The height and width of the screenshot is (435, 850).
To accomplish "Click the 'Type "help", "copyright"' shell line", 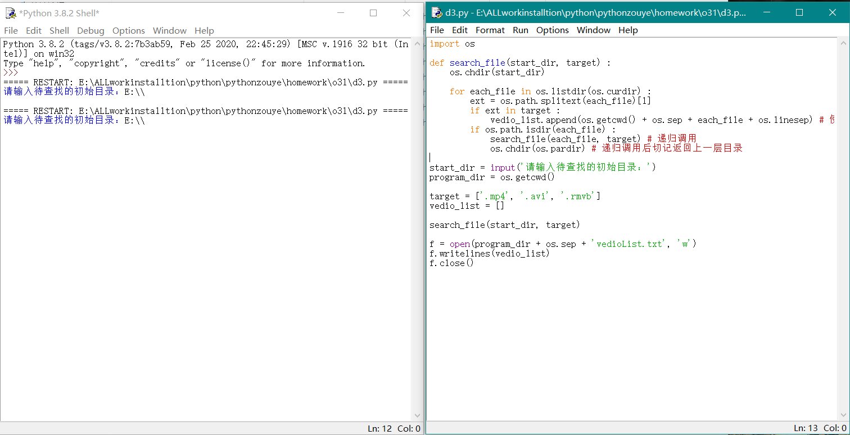I will [184, 63].
